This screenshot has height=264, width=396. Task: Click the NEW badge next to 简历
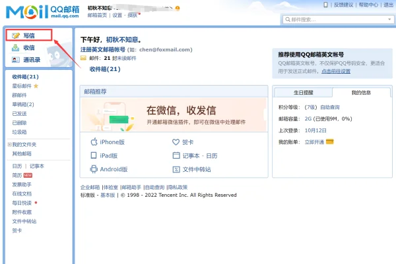click(x=28, y=175)
